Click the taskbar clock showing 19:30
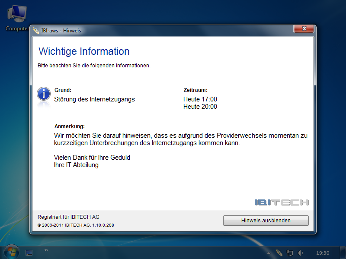The height and width of the screenshot is (259, 346). (323, 253)
